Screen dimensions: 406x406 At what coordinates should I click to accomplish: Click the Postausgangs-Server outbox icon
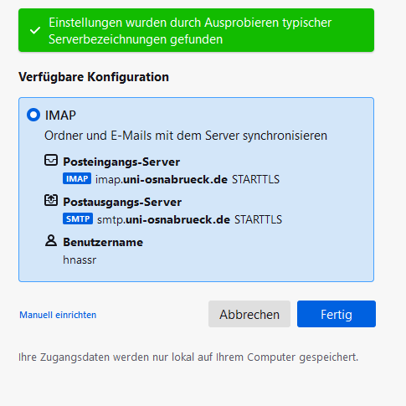[x=51, y=200]
